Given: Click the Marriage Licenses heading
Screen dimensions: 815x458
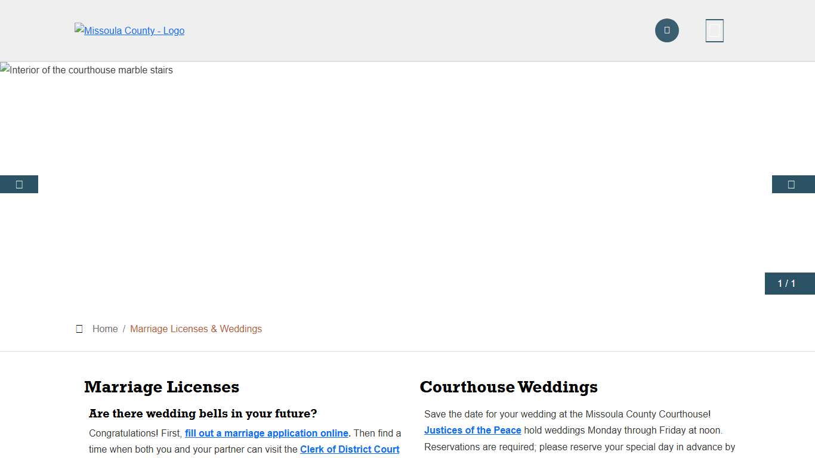Looking at the screenshot, I should (x=162, y=387).
